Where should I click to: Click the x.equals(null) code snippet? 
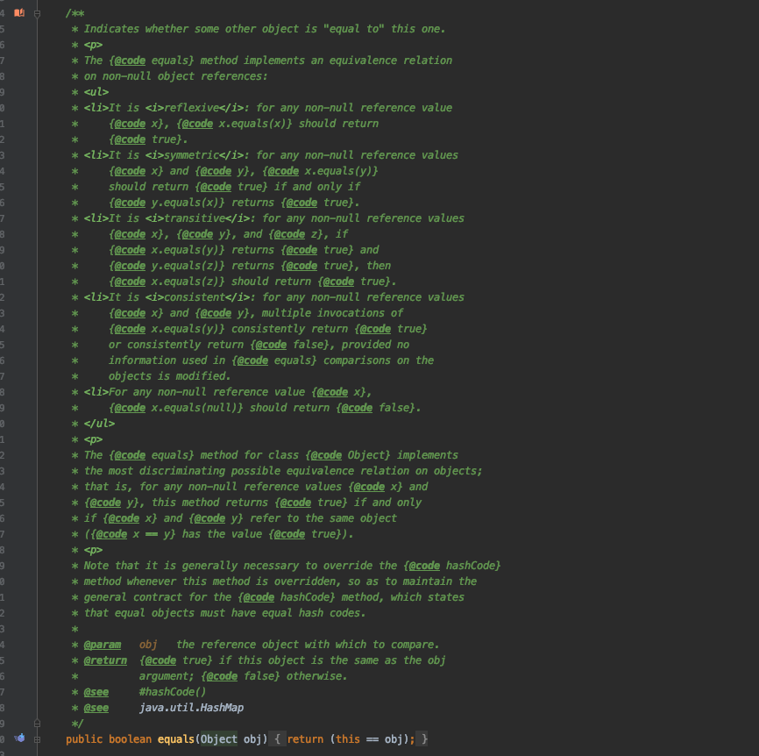197,408
